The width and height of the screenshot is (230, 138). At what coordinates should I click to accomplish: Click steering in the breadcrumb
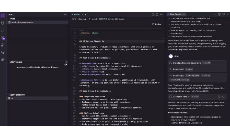[82, 19]
